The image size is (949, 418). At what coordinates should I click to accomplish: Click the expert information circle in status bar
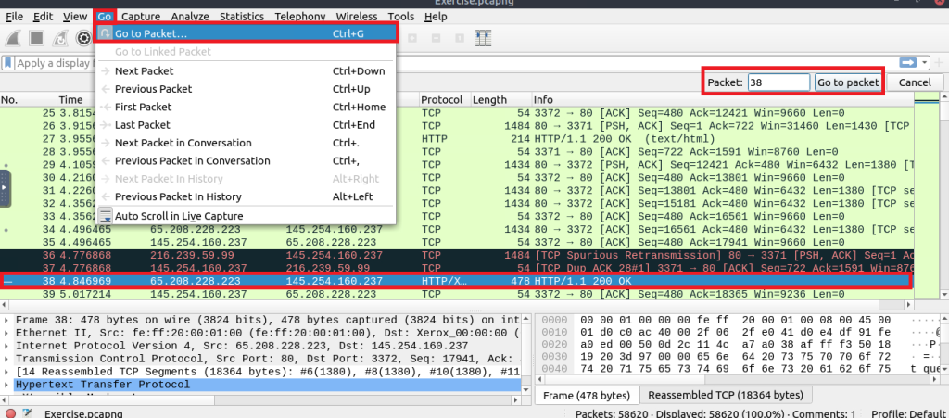[8, 412]
